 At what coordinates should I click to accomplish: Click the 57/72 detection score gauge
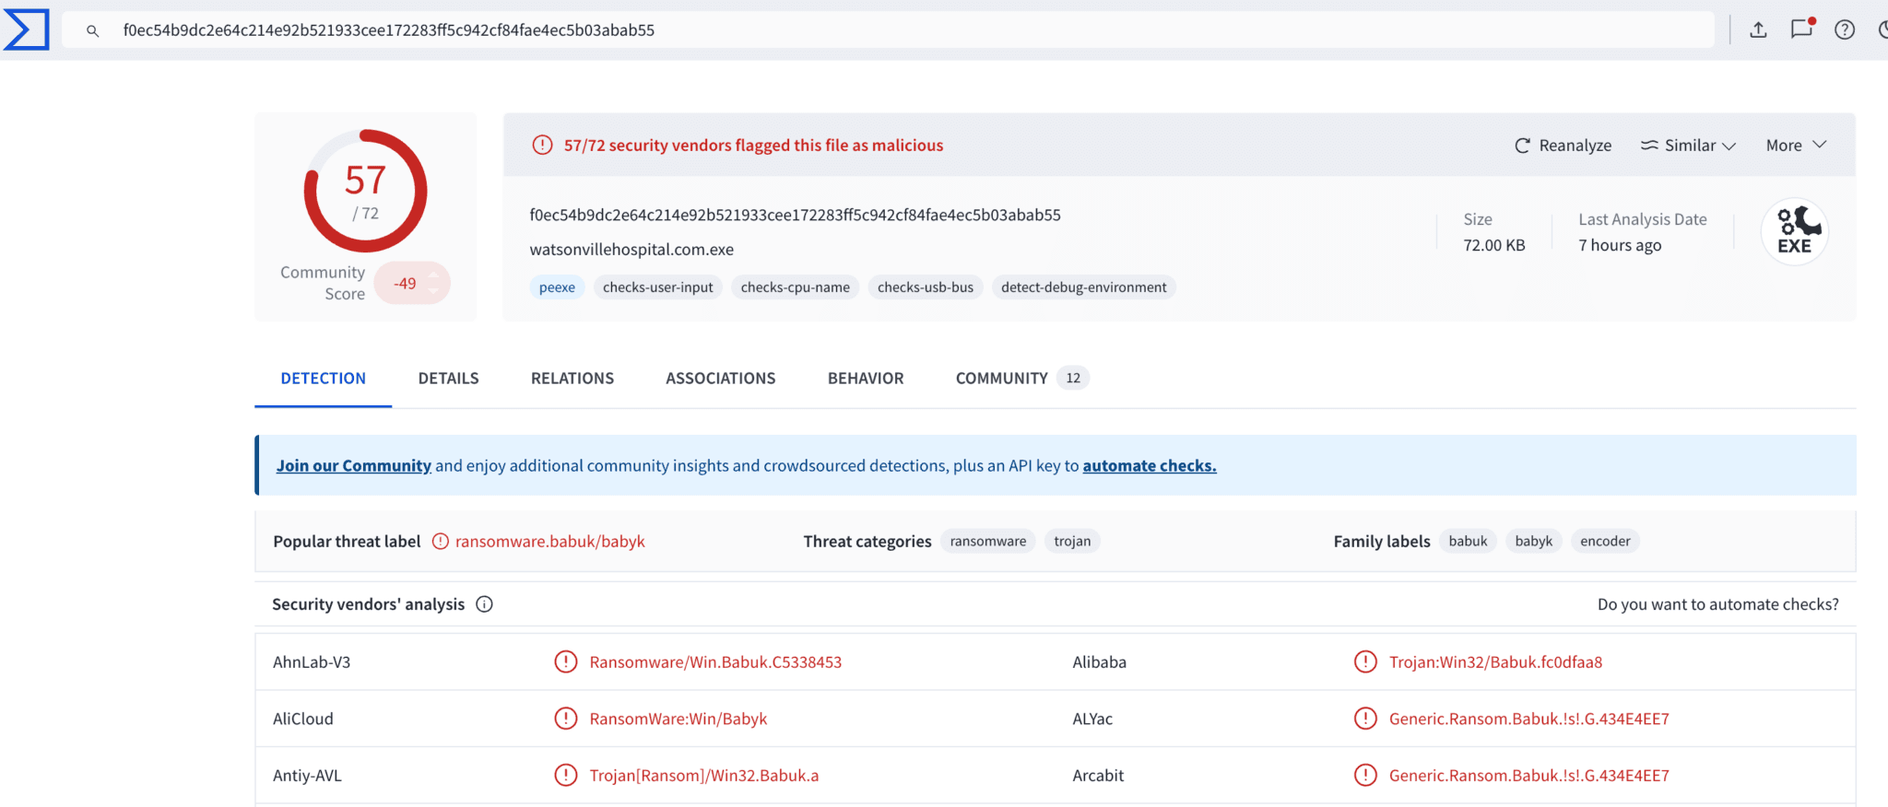coord(366,191)
